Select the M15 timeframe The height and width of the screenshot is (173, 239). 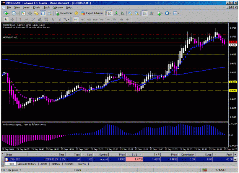point(89,19)
